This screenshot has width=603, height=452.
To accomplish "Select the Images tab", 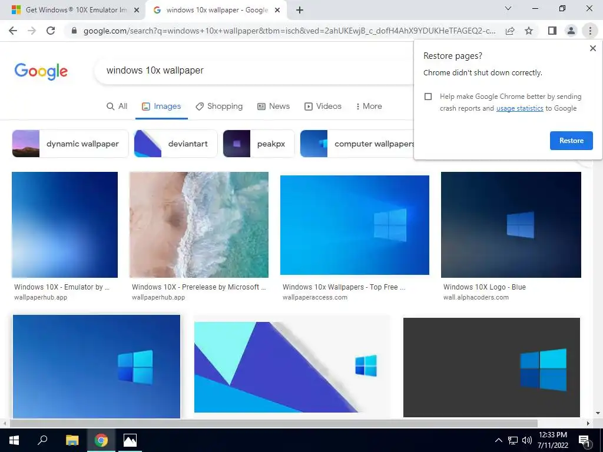I will (161, 107).
